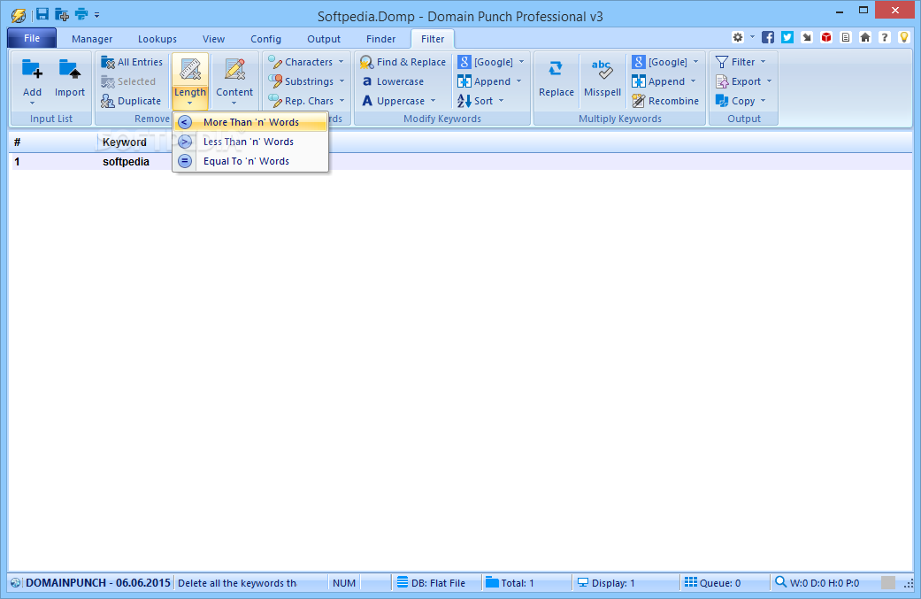Click the arrow icon next to Twitter
Screen dimensions: 921x599
click(x=807, y=37)
